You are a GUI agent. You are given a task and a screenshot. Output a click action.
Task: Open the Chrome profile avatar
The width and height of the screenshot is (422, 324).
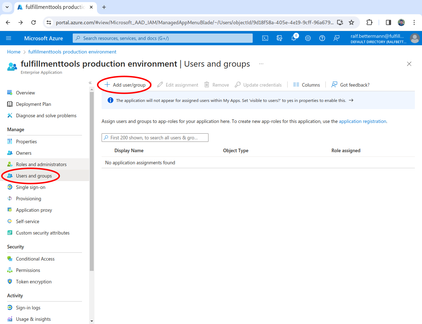point(401,22)
